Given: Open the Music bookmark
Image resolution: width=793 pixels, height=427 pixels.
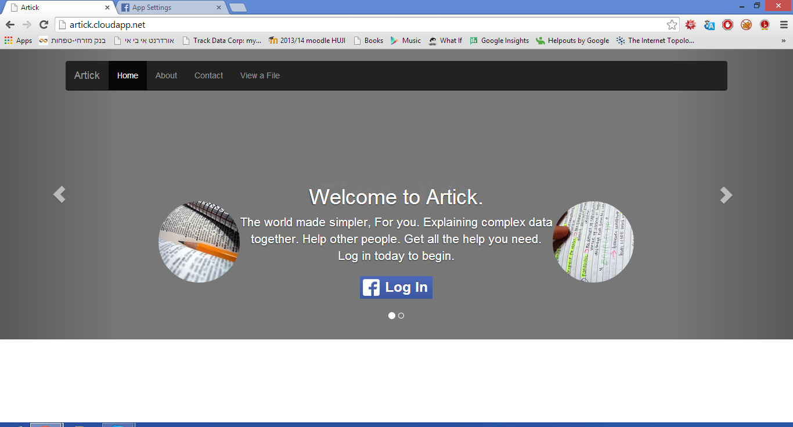Looking at the screenshot, I should 406,41.
